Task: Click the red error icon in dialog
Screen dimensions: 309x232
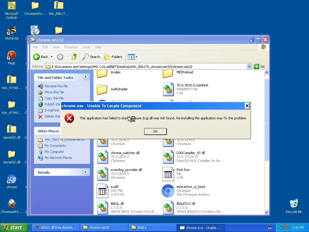Action: pyautogui.click(x=69, y=118)
